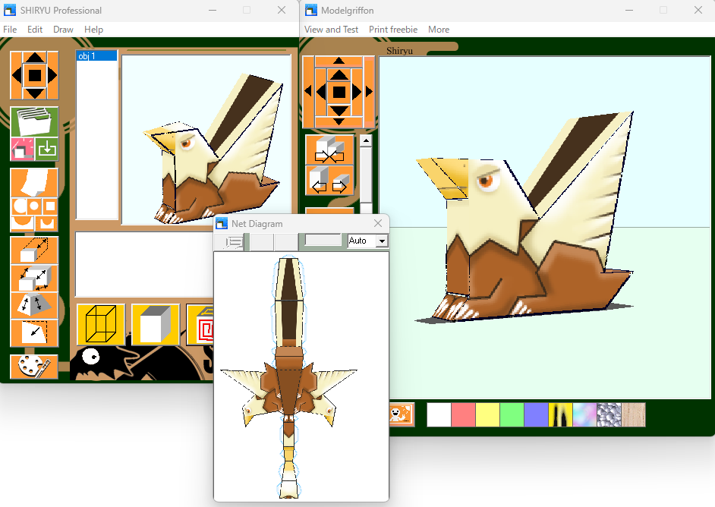The height and width of the screenshot is (507, 715).
Task: Open the Edit menu in SHIRYU Professional
Action: (35, 29)
